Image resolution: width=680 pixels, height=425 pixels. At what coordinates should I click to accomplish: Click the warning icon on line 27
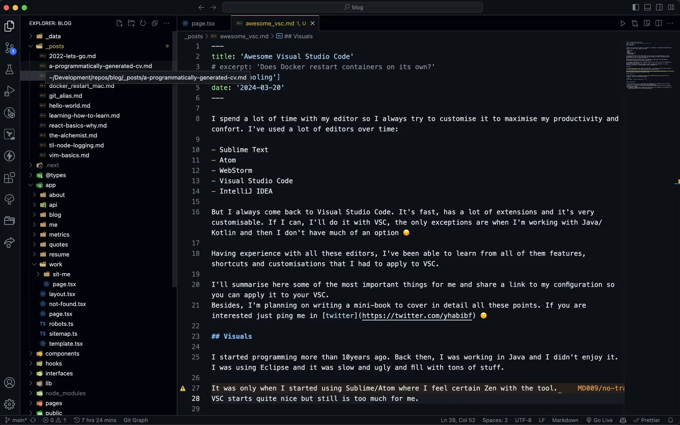[x=183, y=388]
